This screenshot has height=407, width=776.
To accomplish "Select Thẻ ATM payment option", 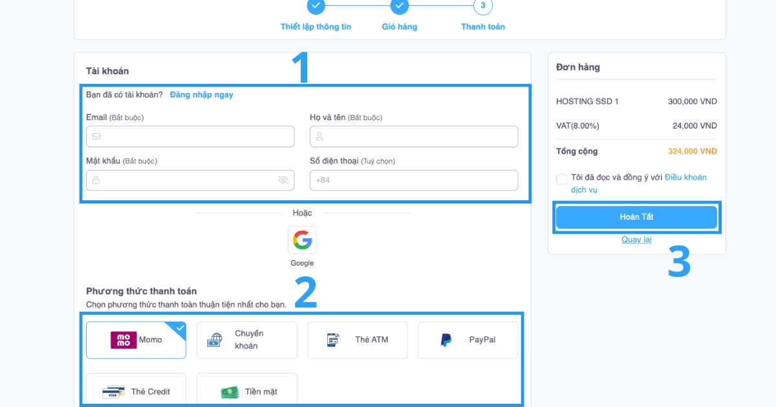I will pos(358,340).
